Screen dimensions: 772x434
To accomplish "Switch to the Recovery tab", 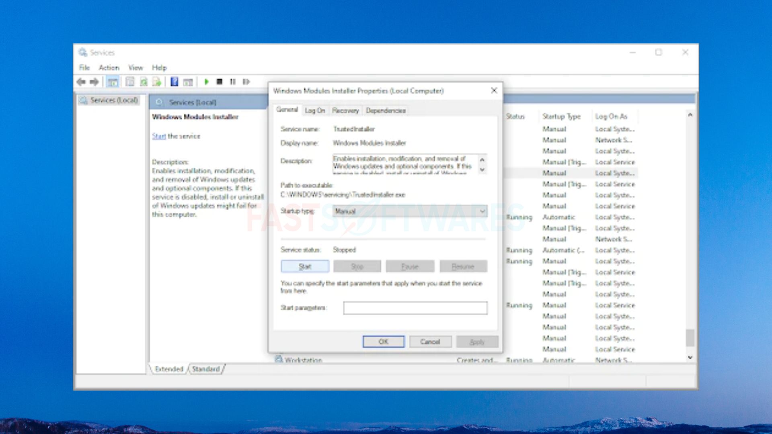I will point(345,111).
